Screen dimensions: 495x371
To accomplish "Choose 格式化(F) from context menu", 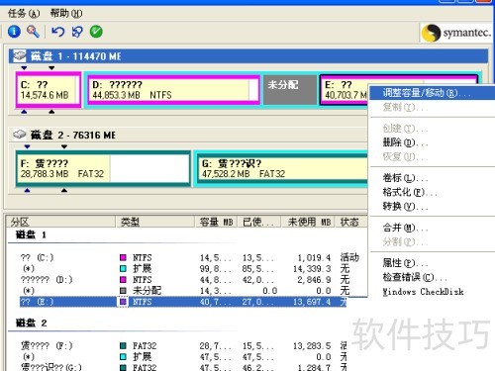I will tap(432, 192).
